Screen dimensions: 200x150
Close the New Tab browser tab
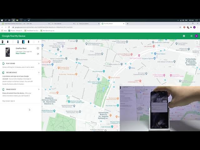(49, 24)
